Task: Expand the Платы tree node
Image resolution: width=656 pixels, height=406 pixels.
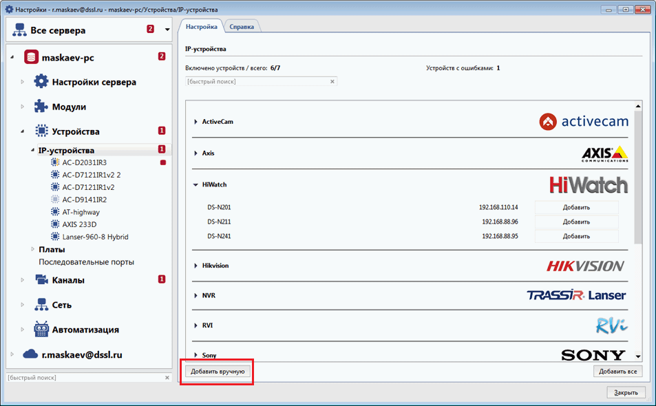Action: 32,249
